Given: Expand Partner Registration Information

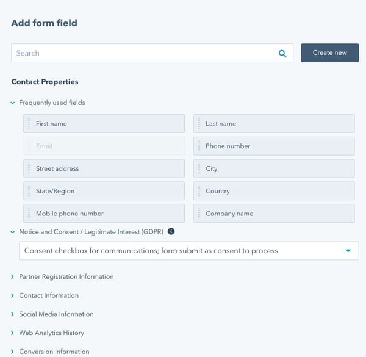Looking at the screenshot, I should tap(13, 277).
